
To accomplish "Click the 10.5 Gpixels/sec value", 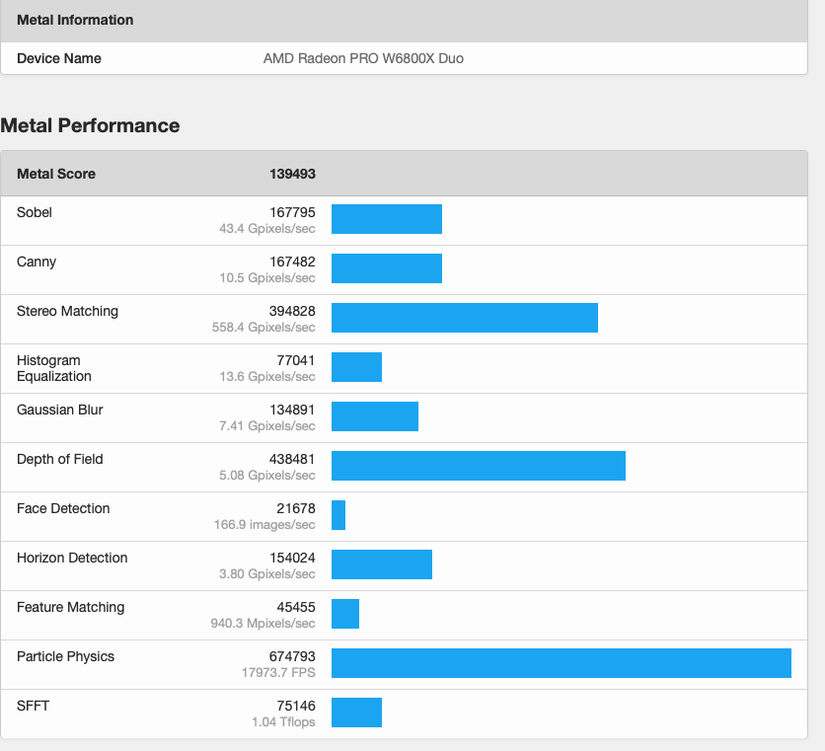I will pyautogui.click(x=267, y=278).
